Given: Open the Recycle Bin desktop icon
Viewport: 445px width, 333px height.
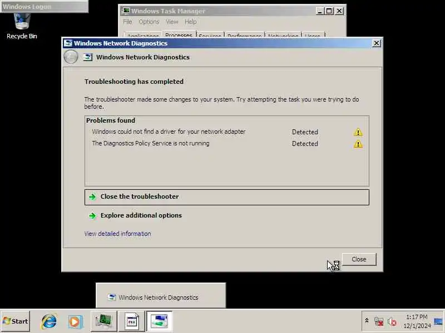Looking at the screenshot, I should pyautogui.click(x=22, y=26).
